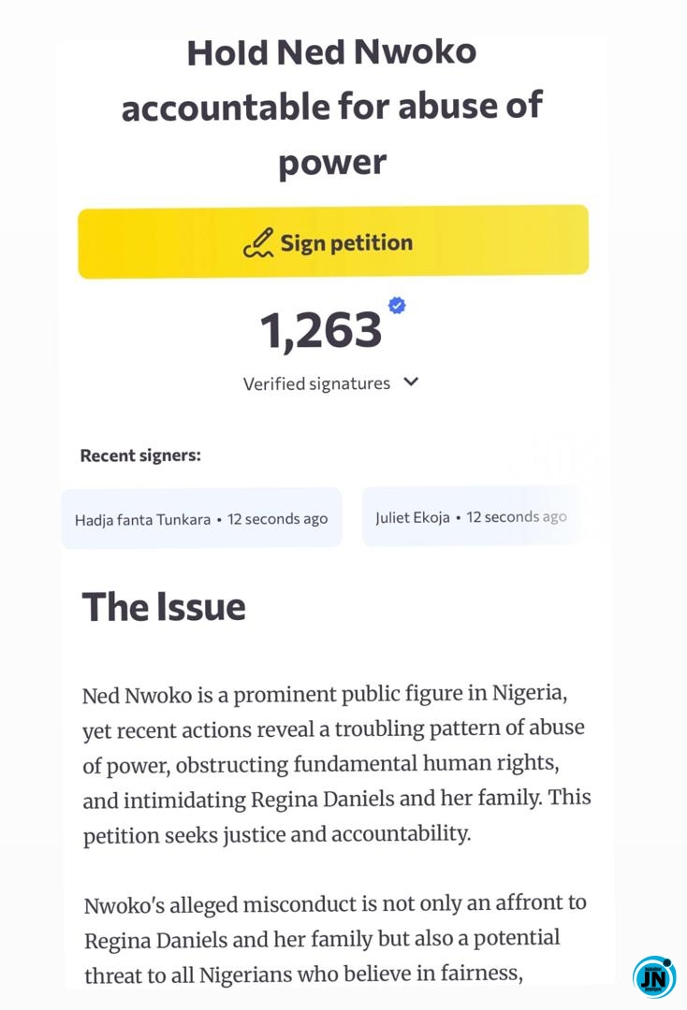Open the Hadja fanta Tunkara signer chip
The height and width of the screenshot is (1010, 687).
201,518
